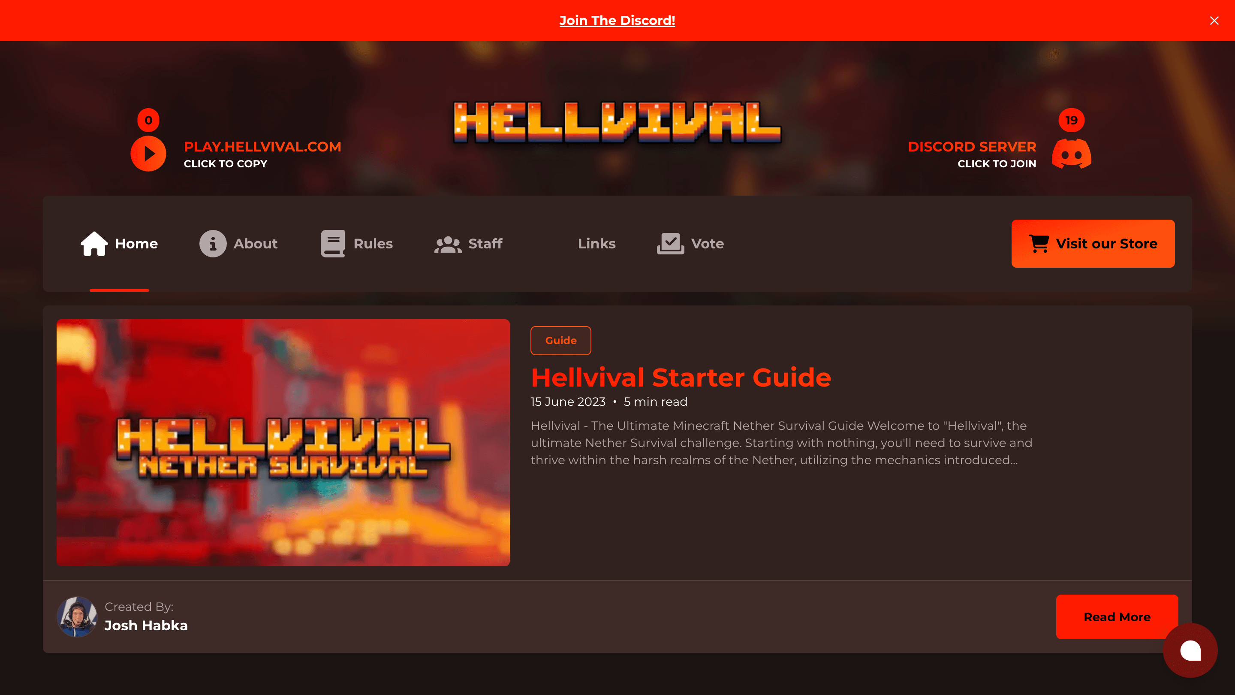The height and width of the screenshot is (695, 1235).
Task: Click the Read More button
Action: (x=1117, y=617)
